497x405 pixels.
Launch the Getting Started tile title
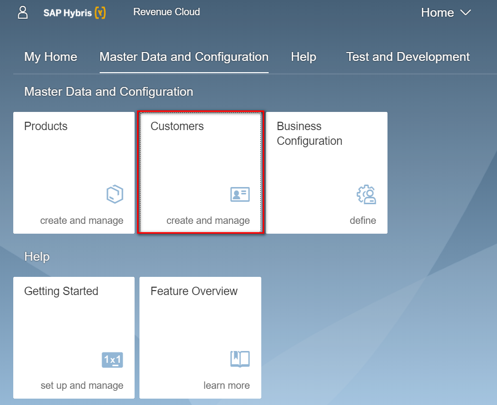point(61,291)
